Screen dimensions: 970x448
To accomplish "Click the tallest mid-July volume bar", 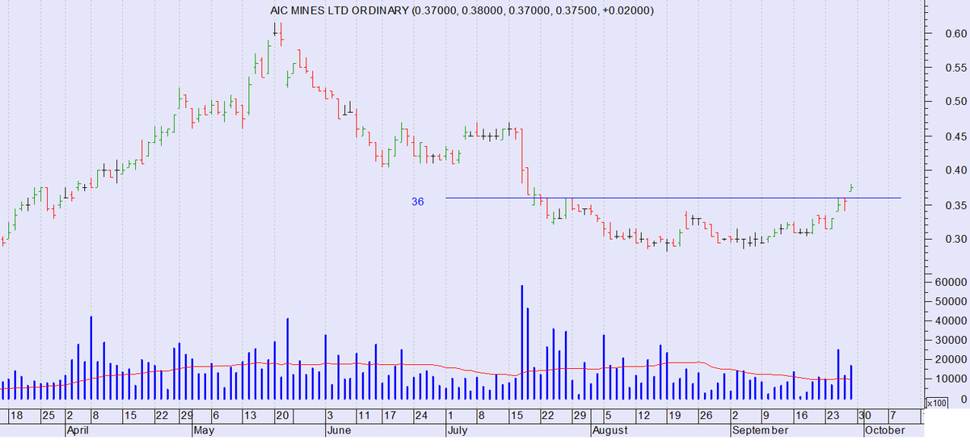I will 522,342.
